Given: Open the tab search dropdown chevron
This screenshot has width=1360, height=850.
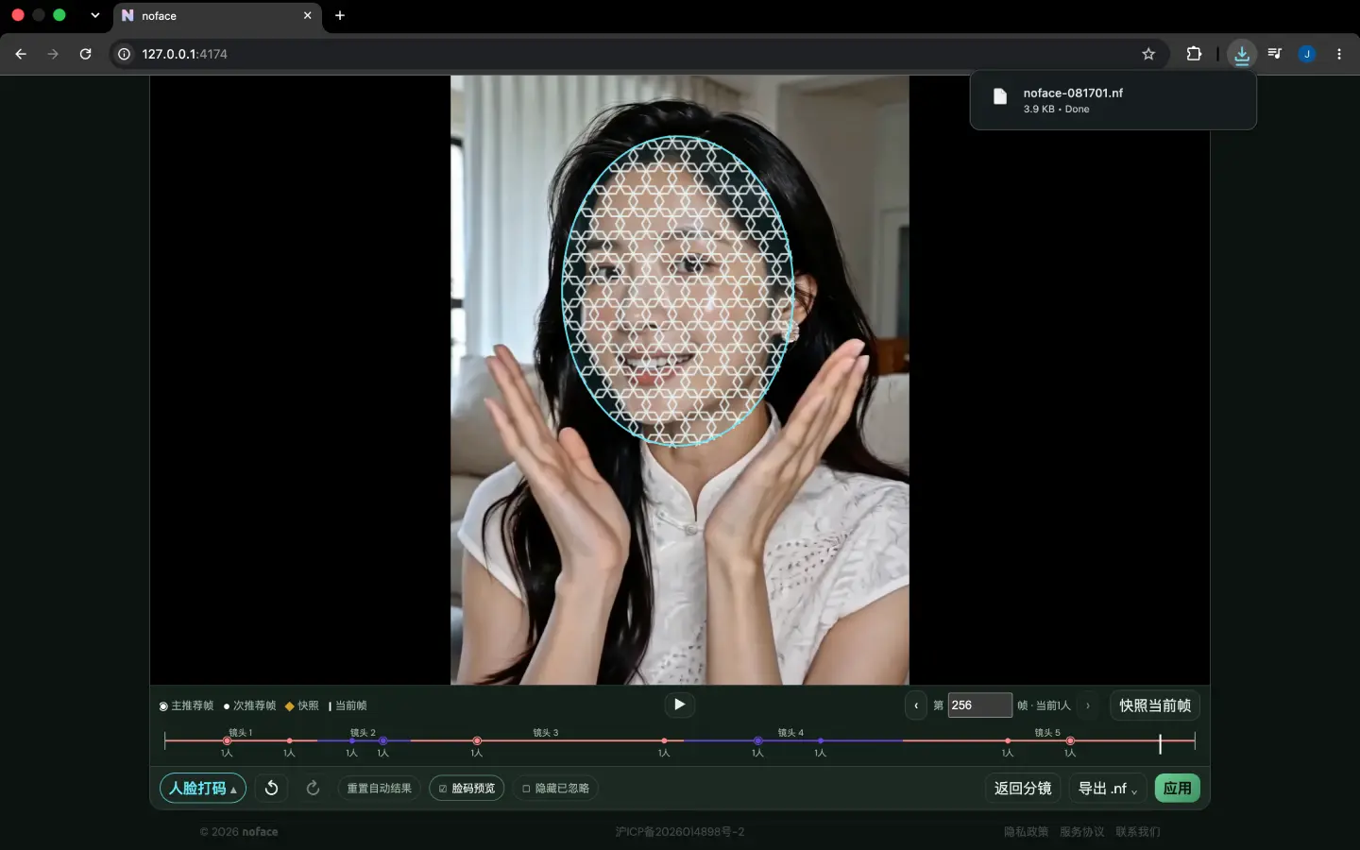Looking at the screenshot, I should tap(95, 15).
